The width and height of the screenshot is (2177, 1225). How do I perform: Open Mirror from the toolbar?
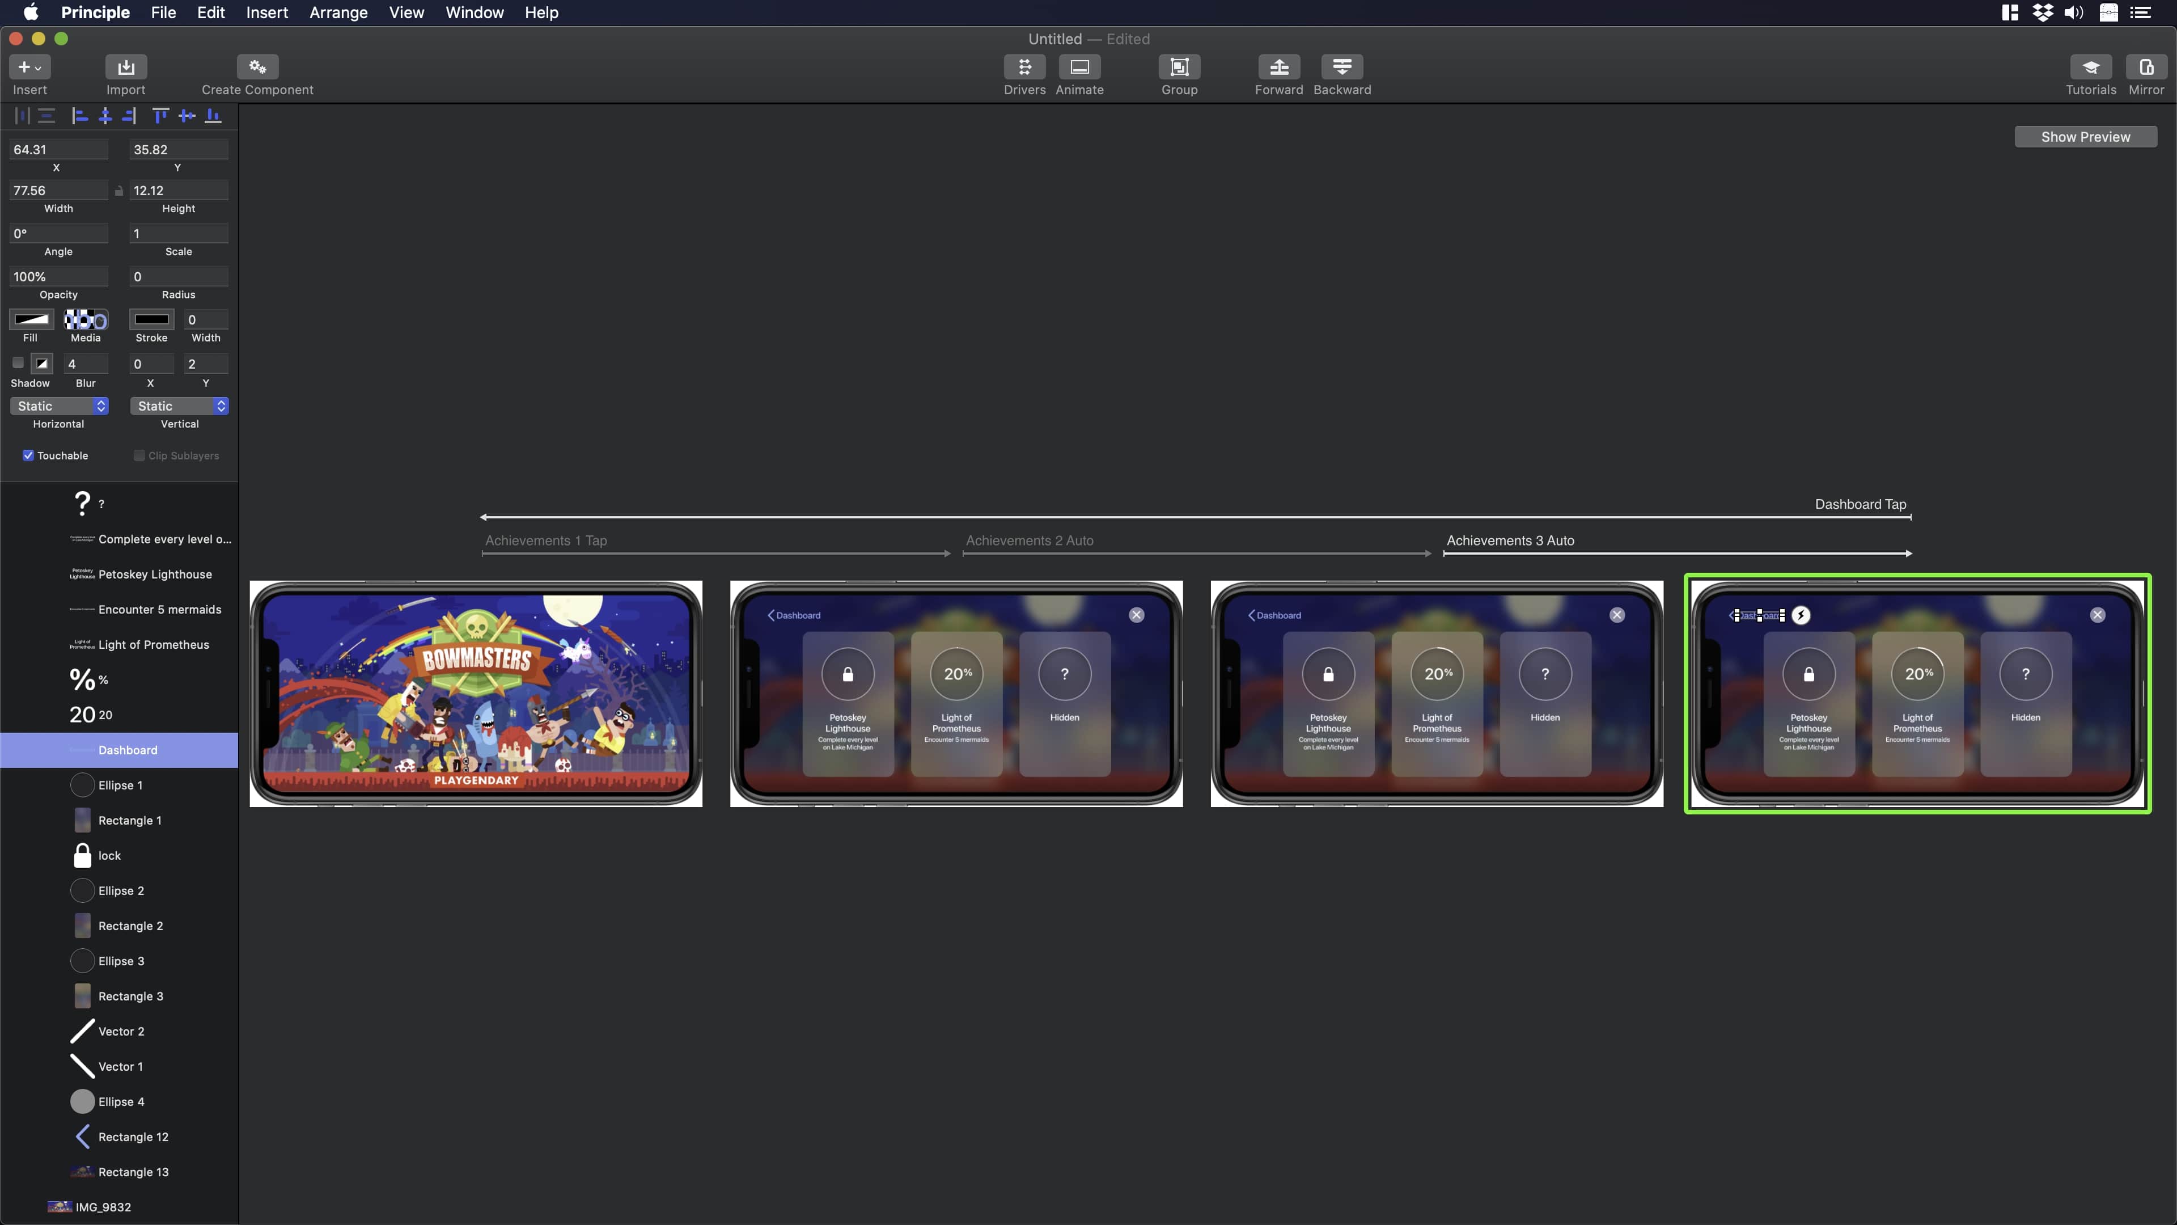2146,67
